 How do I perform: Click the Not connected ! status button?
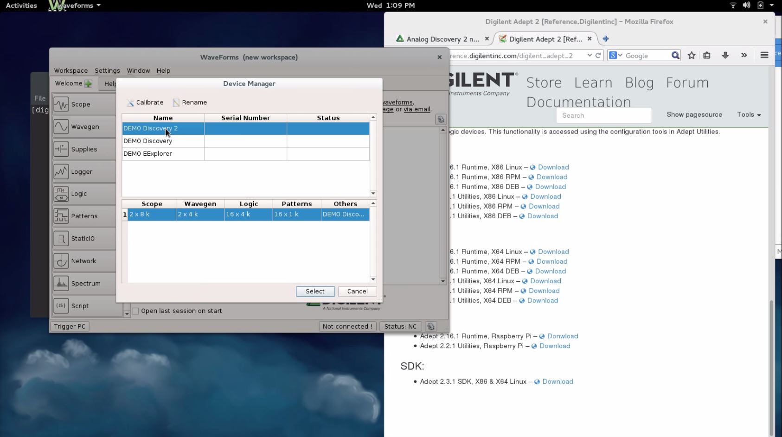pos(347,326)
